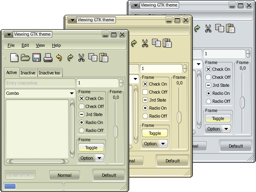Click spin button arrows in green window

[121, 83]
